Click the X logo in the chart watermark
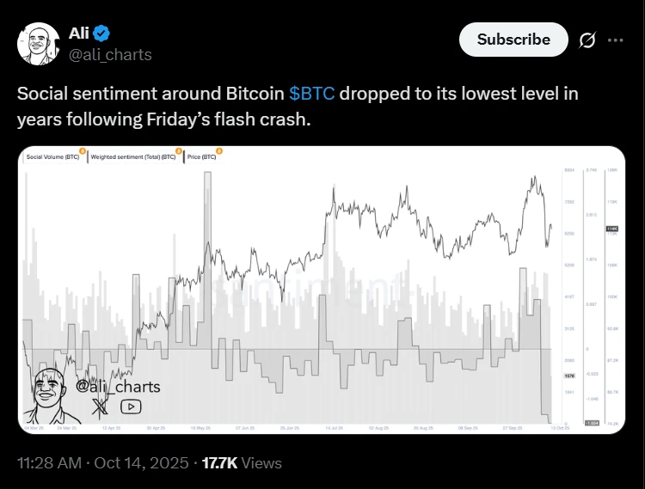This screenshot has height=489, width=645. [x=101, y=406]
